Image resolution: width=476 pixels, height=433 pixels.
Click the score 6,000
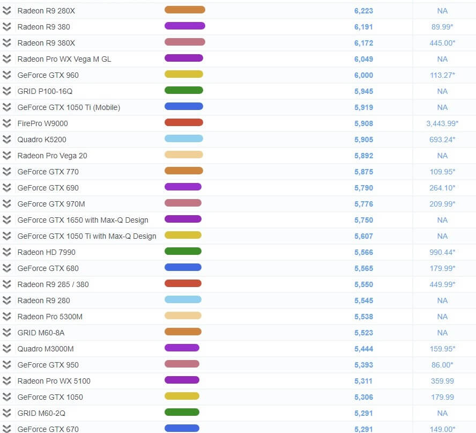[x=363, y=75]
